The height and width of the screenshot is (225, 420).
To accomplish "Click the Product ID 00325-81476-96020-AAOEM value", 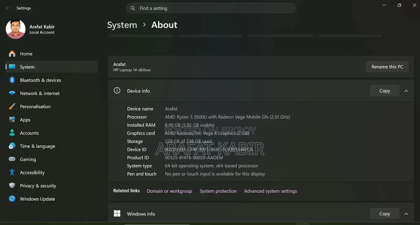I will coord(194,158).
